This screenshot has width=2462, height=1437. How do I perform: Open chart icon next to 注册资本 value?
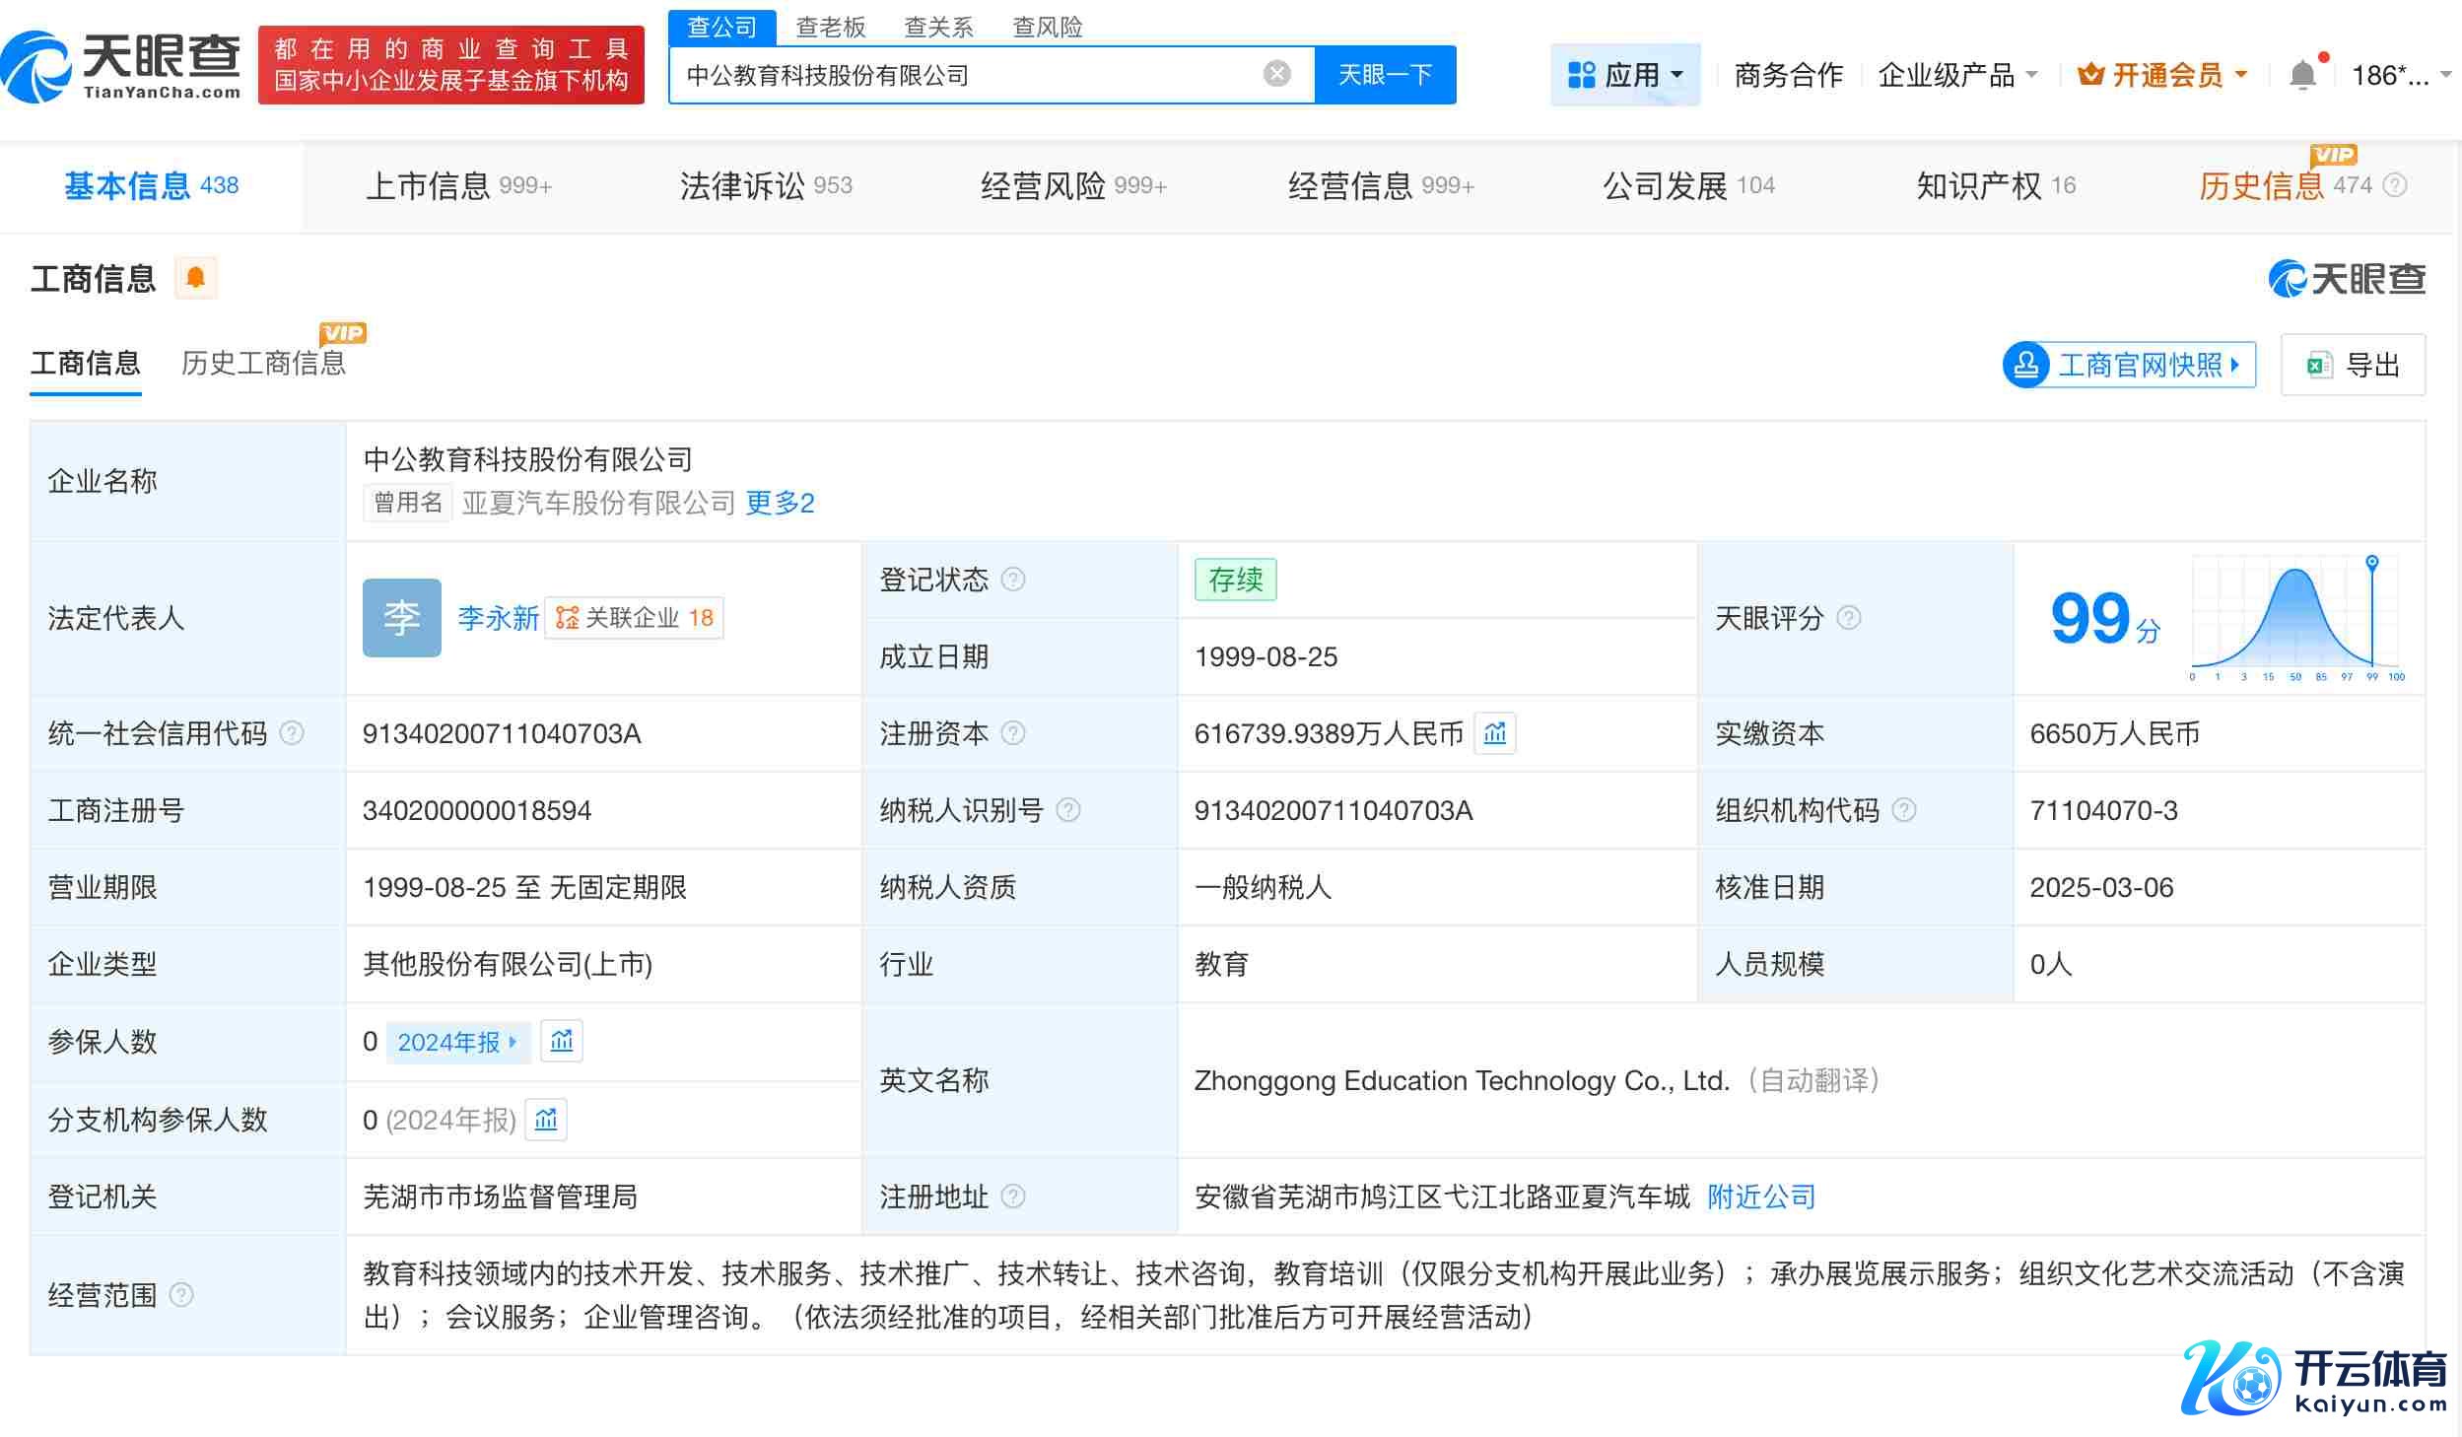pyautogui.click(x=1494, y=733)
